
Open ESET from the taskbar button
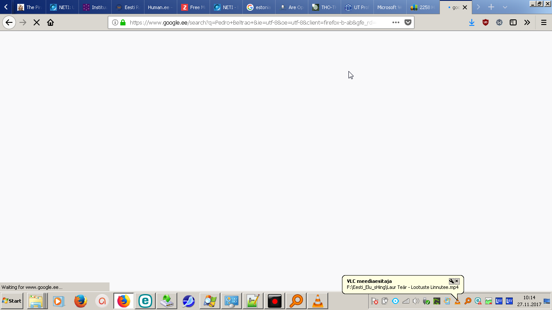[145, 301]
